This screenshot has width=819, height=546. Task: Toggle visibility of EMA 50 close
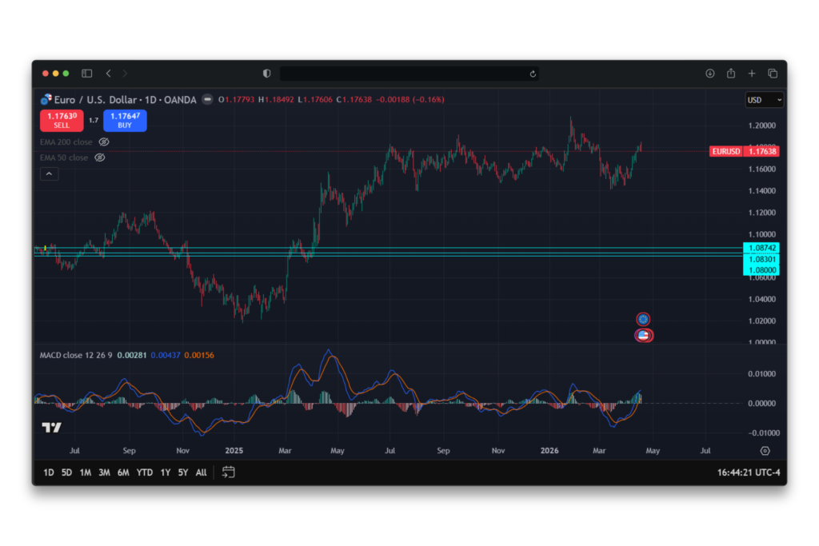100,157
